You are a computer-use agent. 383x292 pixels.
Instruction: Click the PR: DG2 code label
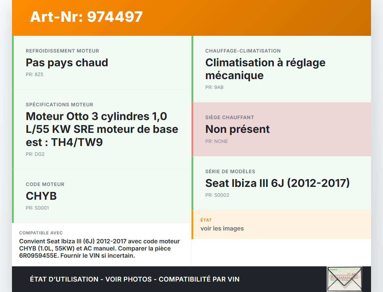(x=35, y=154)
